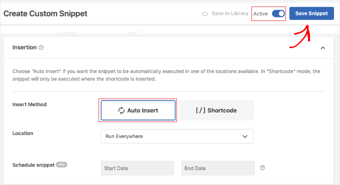Select the Auto Insert method
This screenshot has height=185, width=340.
138,110
